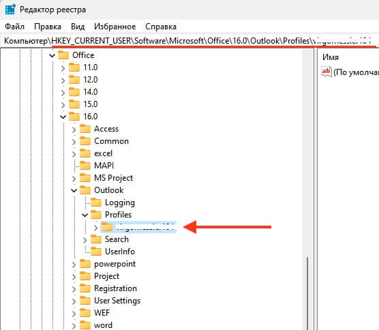The height and width of the screenshot is (330, 379).
Task: Click the Registration folder icon
Action: (85, 288)
